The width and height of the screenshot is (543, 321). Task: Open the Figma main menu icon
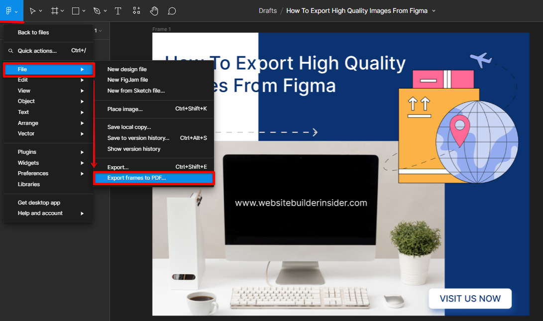point(9,11)
